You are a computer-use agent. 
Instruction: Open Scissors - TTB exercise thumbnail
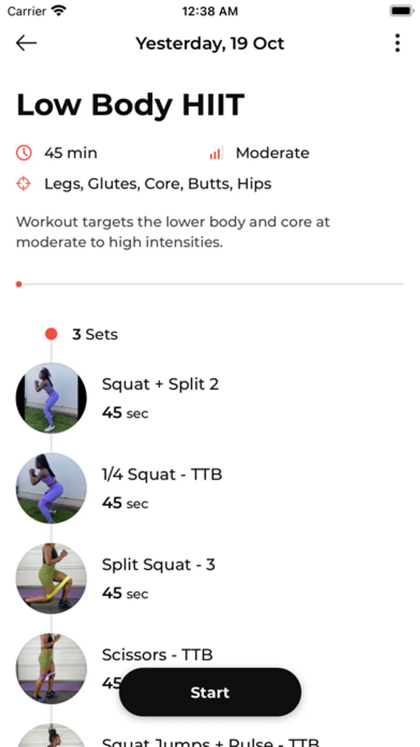(51, 668)
